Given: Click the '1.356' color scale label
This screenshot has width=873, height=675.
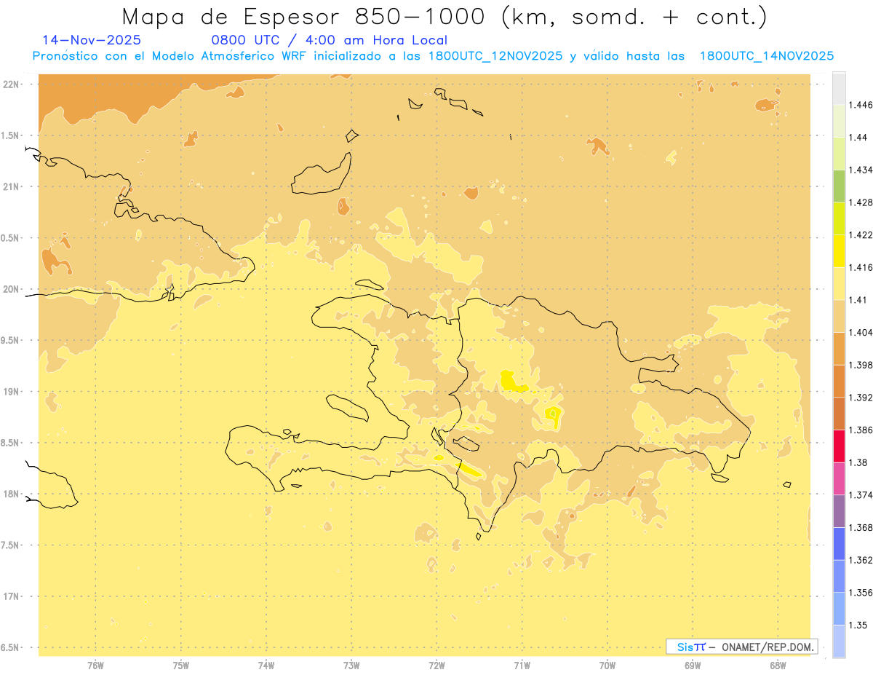Looking at the screenshot, I should [x=861, y=592].
